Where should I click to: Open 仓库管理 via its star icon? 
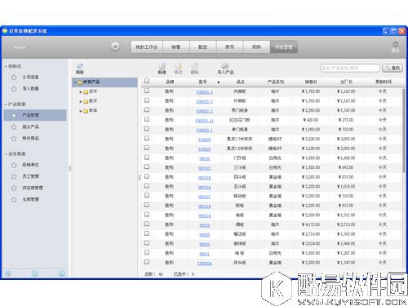(14, 200)
